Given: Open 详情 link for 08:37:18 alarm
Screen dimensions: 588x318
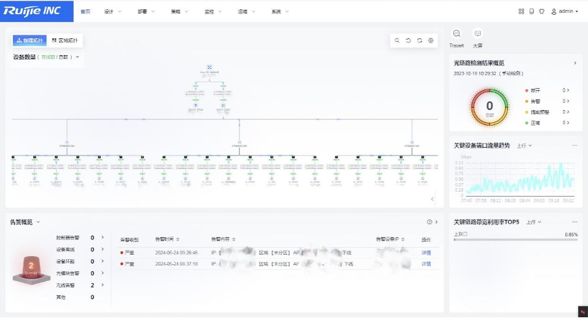Looking at the screenshot, I should coord(426,264).
